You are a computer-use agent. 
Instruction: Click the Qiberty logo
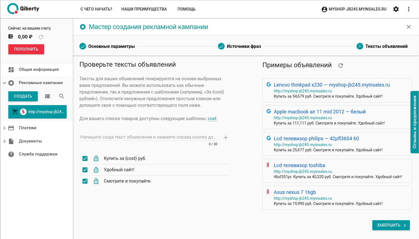(23, 9)
